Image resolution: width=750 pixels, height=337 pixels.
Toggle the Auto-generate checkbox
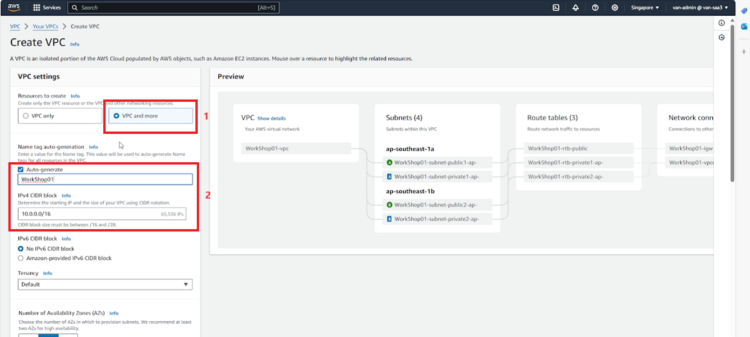[20, 170]
